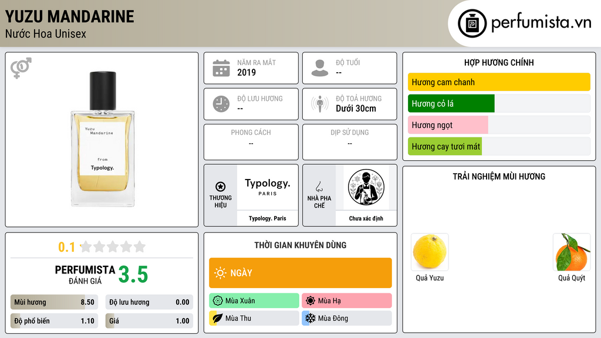Open the Yuzu Mandarine bottle image

tap(103, 139)
